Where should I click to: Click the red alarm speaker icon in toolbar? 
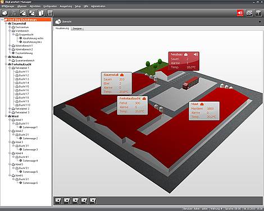pyautogui.click(x=240, y=13)
